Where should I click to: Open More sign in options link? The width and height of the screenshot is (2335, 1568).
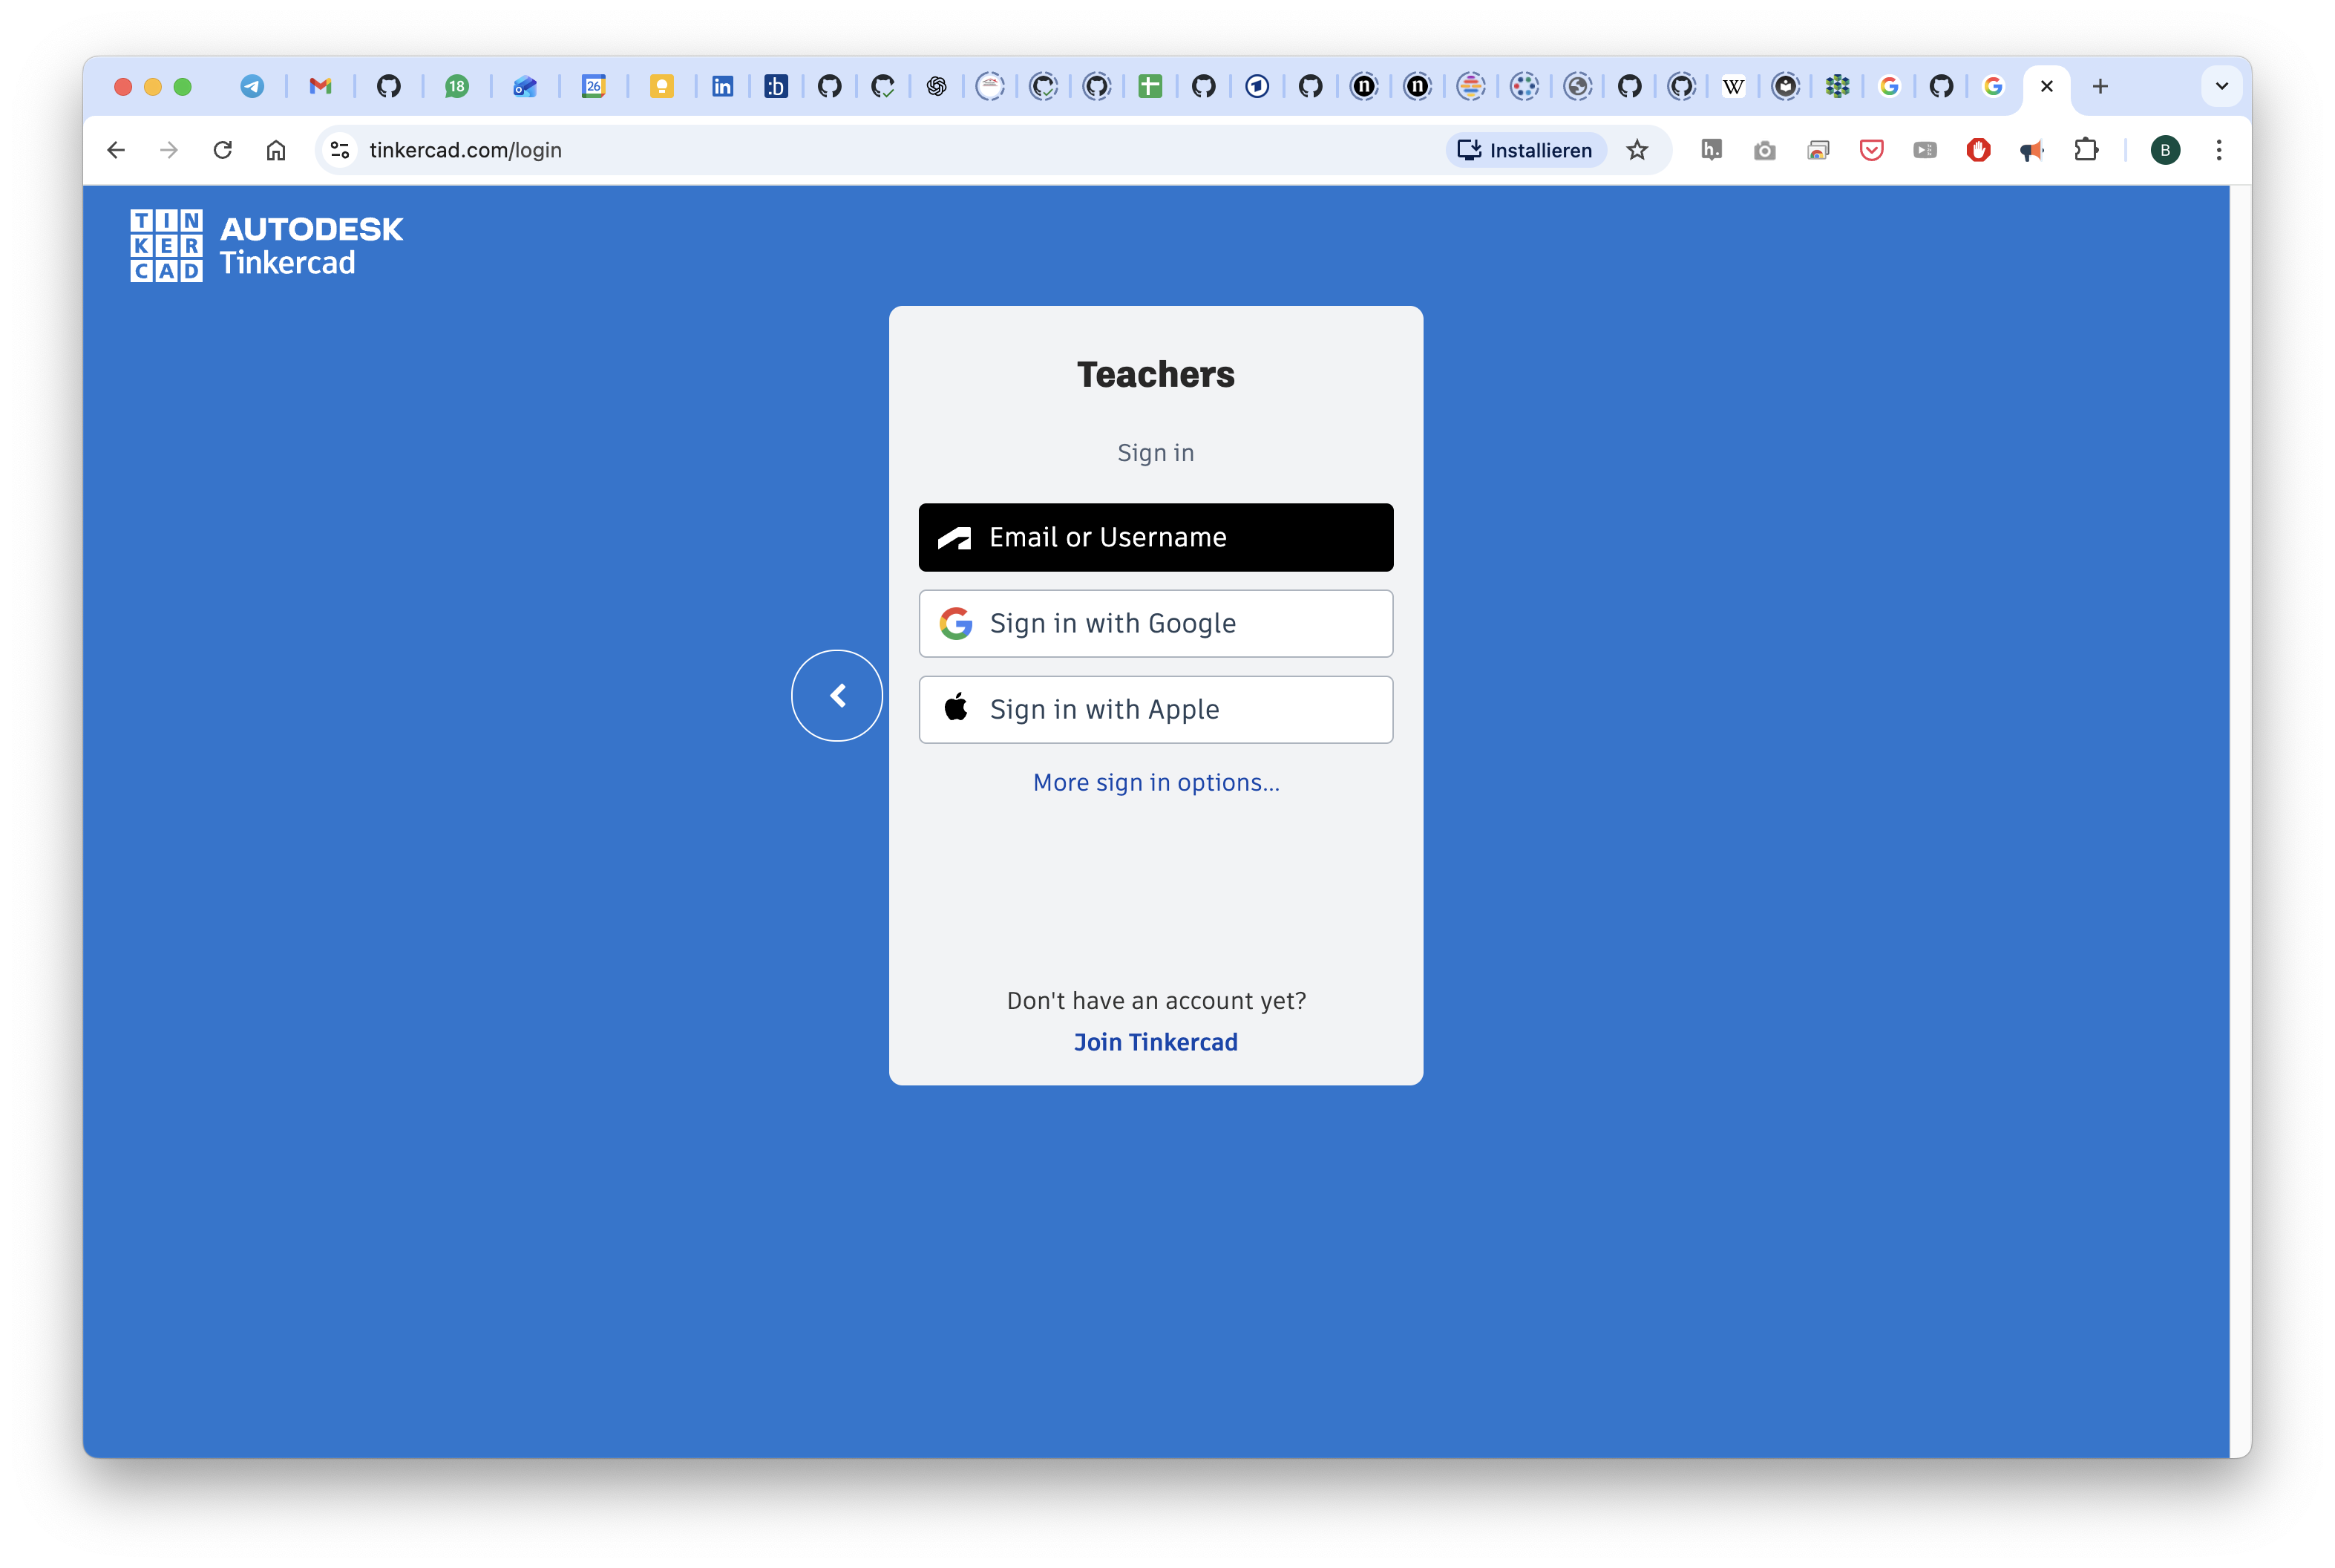point(1156,782)
